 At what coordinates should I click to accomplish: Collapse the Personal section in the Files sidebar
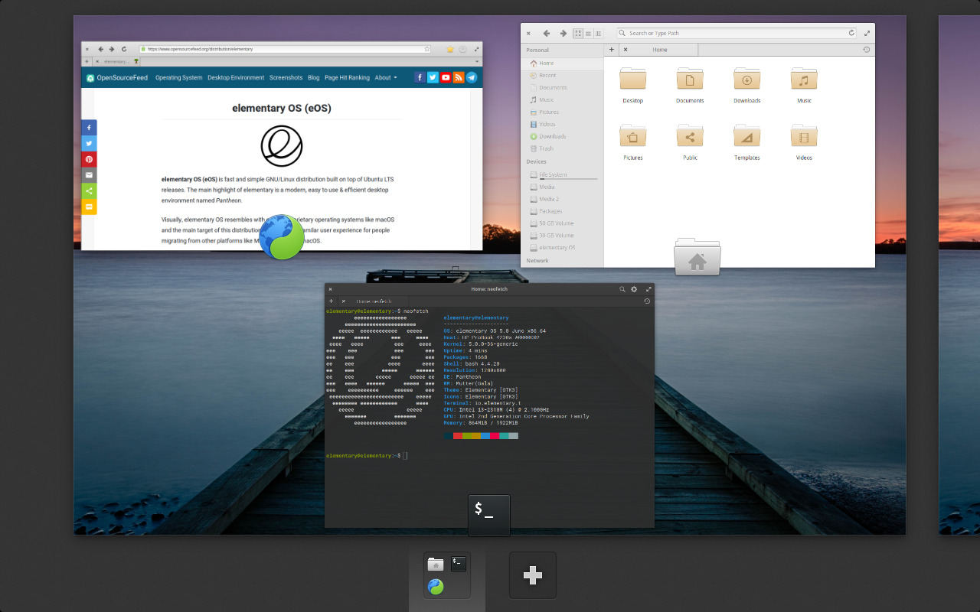[x=537, y=49]
